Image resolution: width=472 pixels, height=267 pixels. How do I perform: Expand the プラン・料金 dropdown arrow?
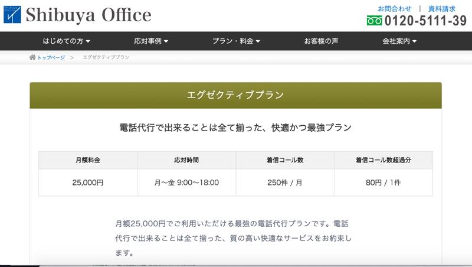click(258, 41)
